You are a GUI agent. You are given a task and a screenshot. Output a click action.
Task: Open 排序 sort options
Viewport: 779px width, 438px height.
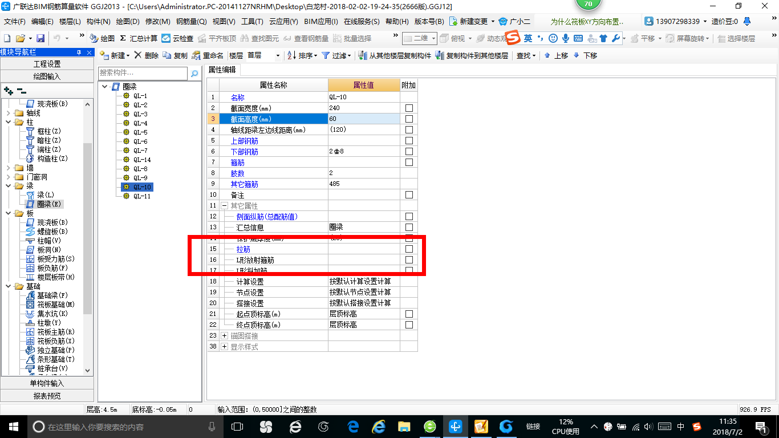(302, 55)
